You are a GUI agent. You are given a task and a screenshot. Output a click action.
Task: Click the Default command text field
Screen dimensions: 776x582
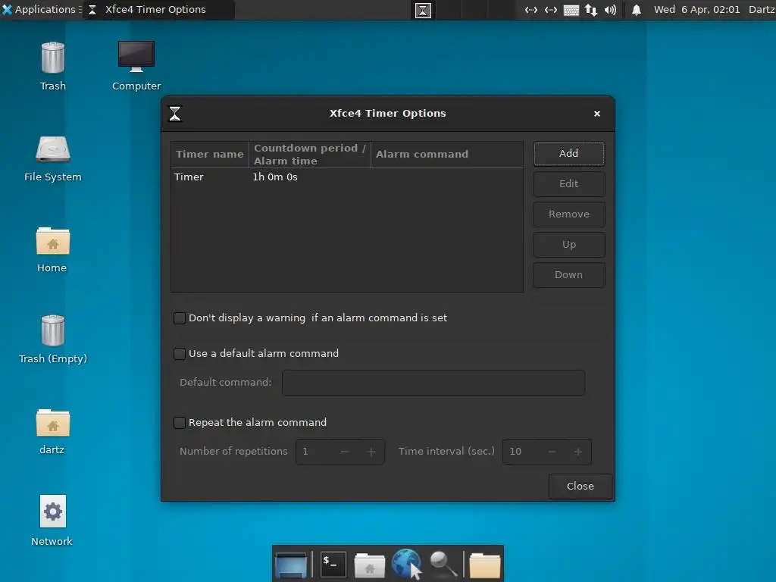pos(433,383)
